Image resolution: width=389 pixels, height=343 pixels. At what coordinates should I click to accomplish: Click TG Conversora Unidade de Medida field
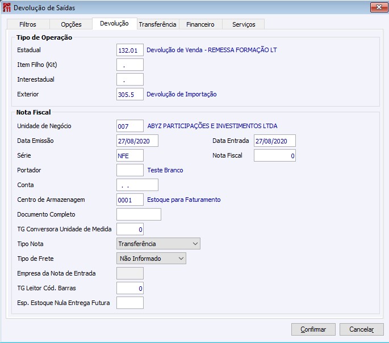click(130, 229)
